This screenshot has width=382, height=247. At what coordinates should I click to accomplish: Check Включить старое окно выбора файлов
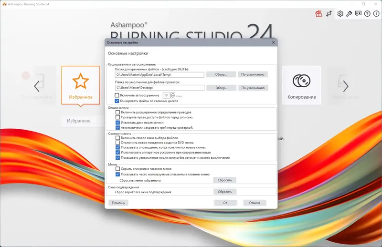pyautogui.click(x=117, y=138)
